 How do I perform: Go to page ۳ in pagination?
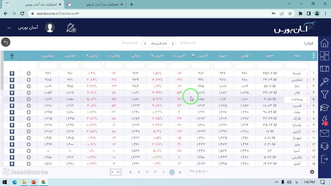[x=155, y=172]
